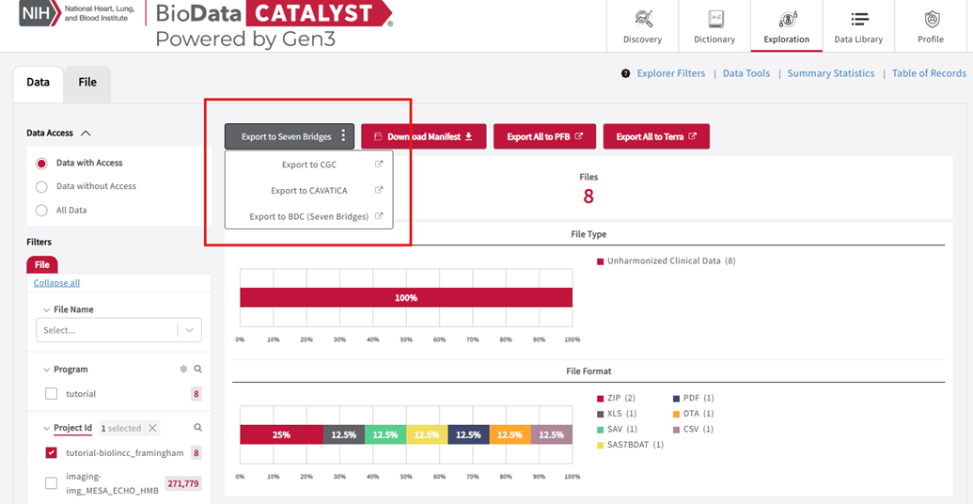Collapse the Program filter section
Viewport: 973px width, 504px height.
pos(47,370)
